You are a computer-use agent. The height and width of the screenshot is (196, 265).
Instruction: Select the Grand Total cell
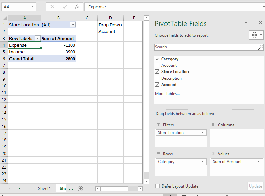pyautogui.click(x=24, y=59)
